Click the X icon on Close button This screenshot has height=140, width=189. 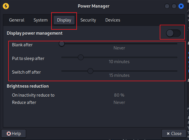click(x=168, y=134)
